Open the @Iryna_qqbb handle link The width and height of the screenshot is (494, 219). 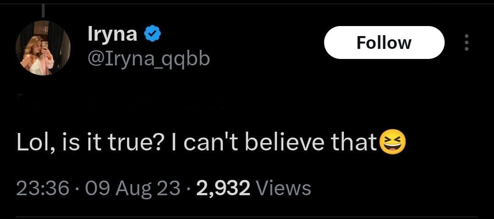point(148,58)
